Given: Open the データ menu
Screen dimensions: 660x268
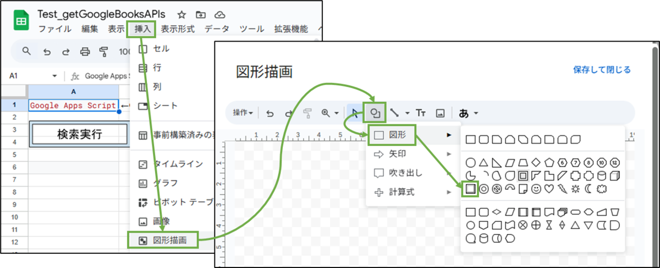Looking at the screenshot, I should tap(217, 29).
